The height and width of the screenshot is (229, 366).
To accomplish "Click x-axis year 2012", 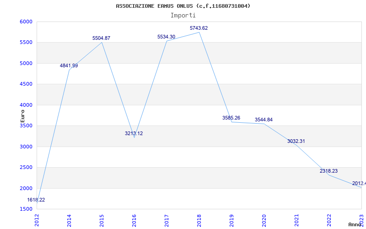I will (37, 220).
